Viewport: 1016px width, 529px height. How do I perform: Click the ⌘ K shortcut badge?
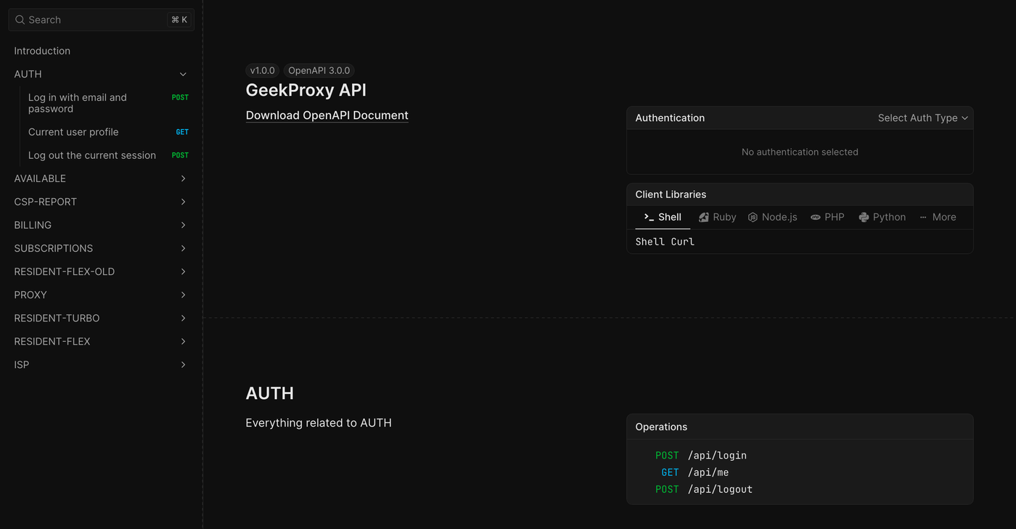coord(179,20)
